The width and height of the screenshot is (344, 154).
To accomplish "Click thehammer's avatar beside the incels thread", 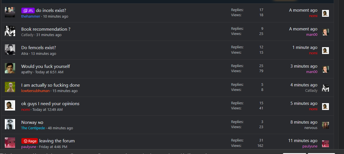I will [10, 12].
